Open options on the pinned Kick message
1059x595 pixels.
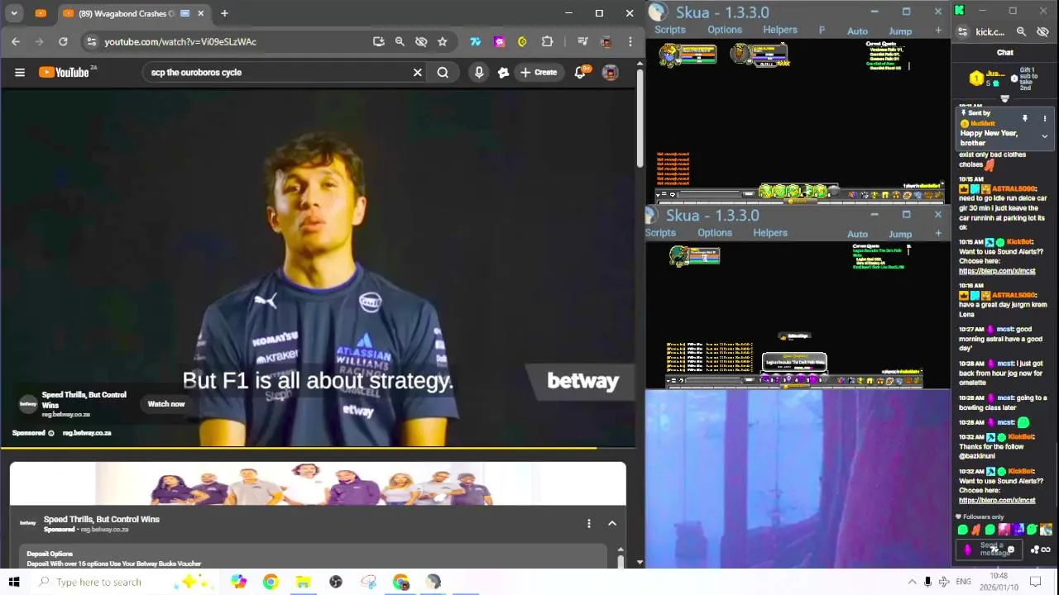1044,118
